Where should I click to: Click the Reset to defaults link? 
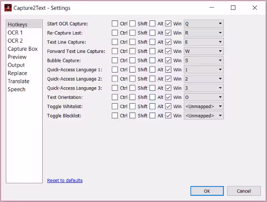click(x=65, y=180)
